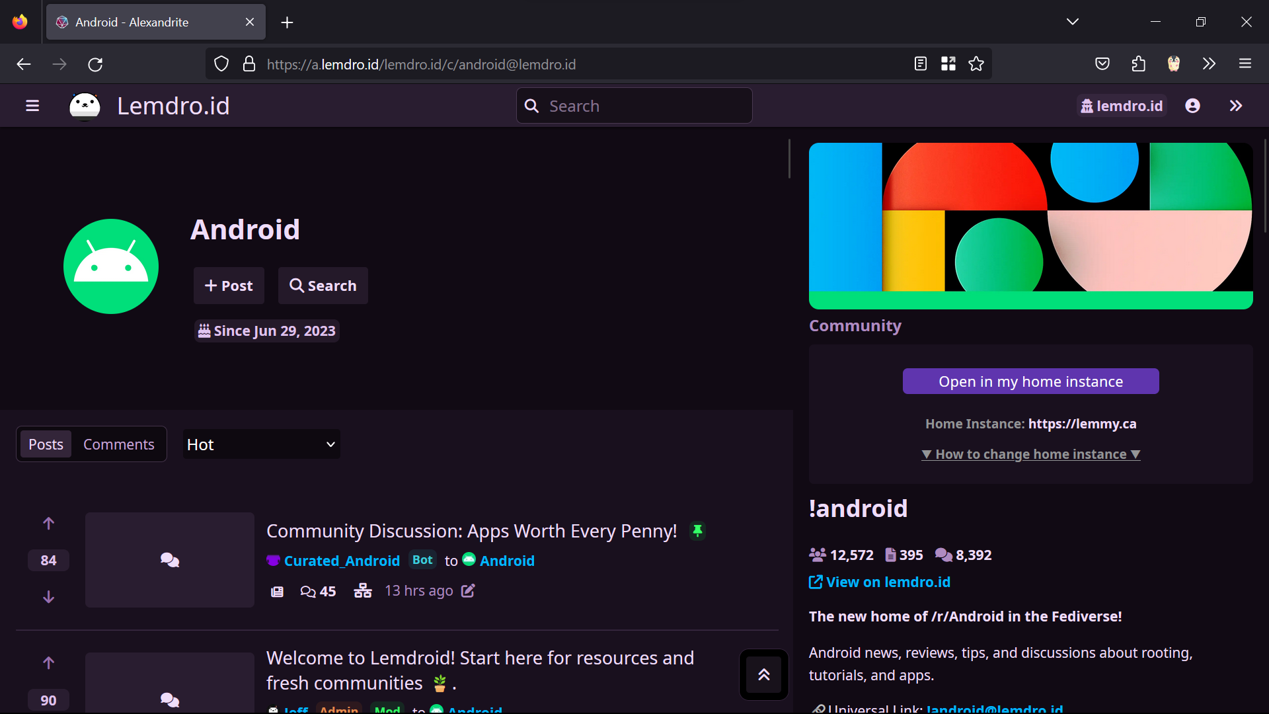Viewport: 1269px width, 714px height.
Task: Collapse the right sidebar with the double chevron
Action: pos(1235,106)
